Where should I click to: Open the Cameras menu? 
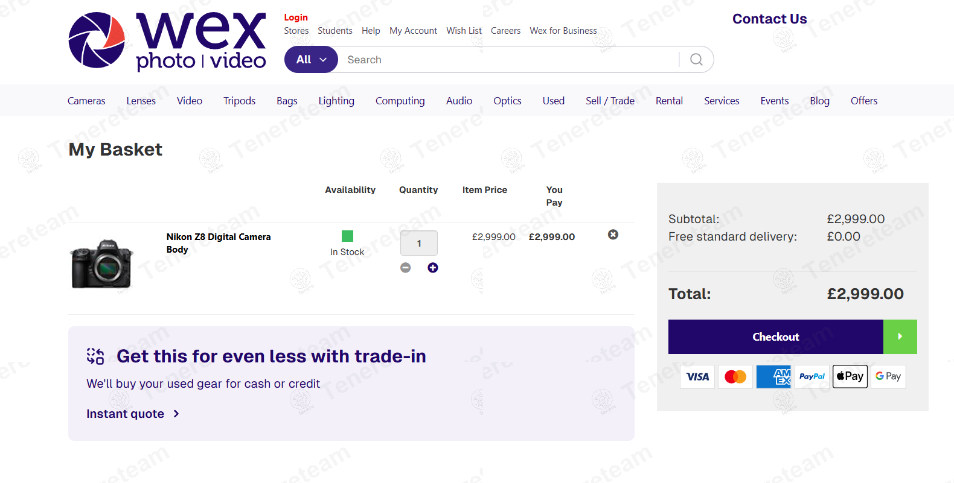click(x=86, y=101)
